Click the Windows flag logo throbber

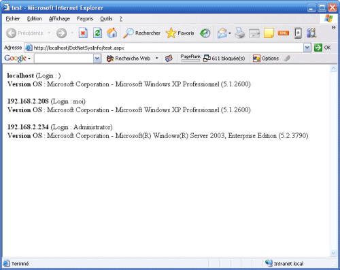328,18
